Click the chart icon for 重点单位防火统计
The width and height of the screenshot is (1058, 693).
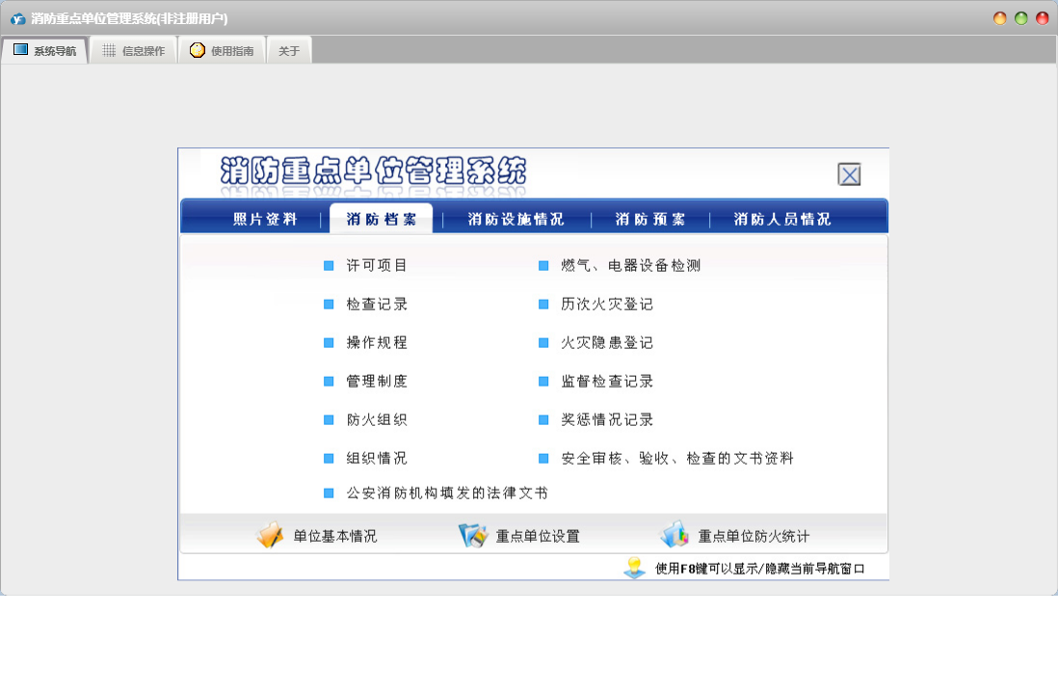pos(674,534)
